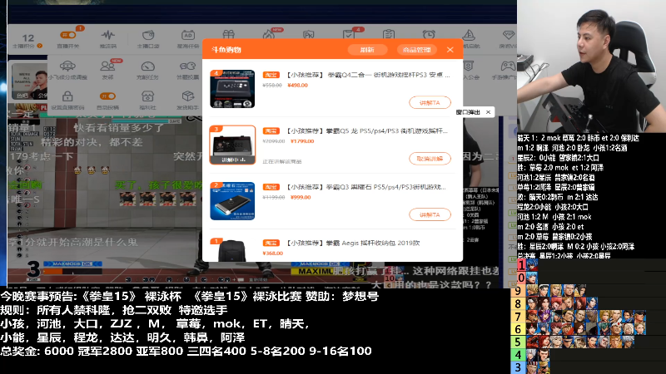Click the 窗口弹出 label text

click(468, 112)
